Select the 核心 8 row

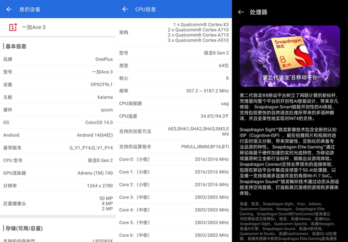click(x=174, y=78)
